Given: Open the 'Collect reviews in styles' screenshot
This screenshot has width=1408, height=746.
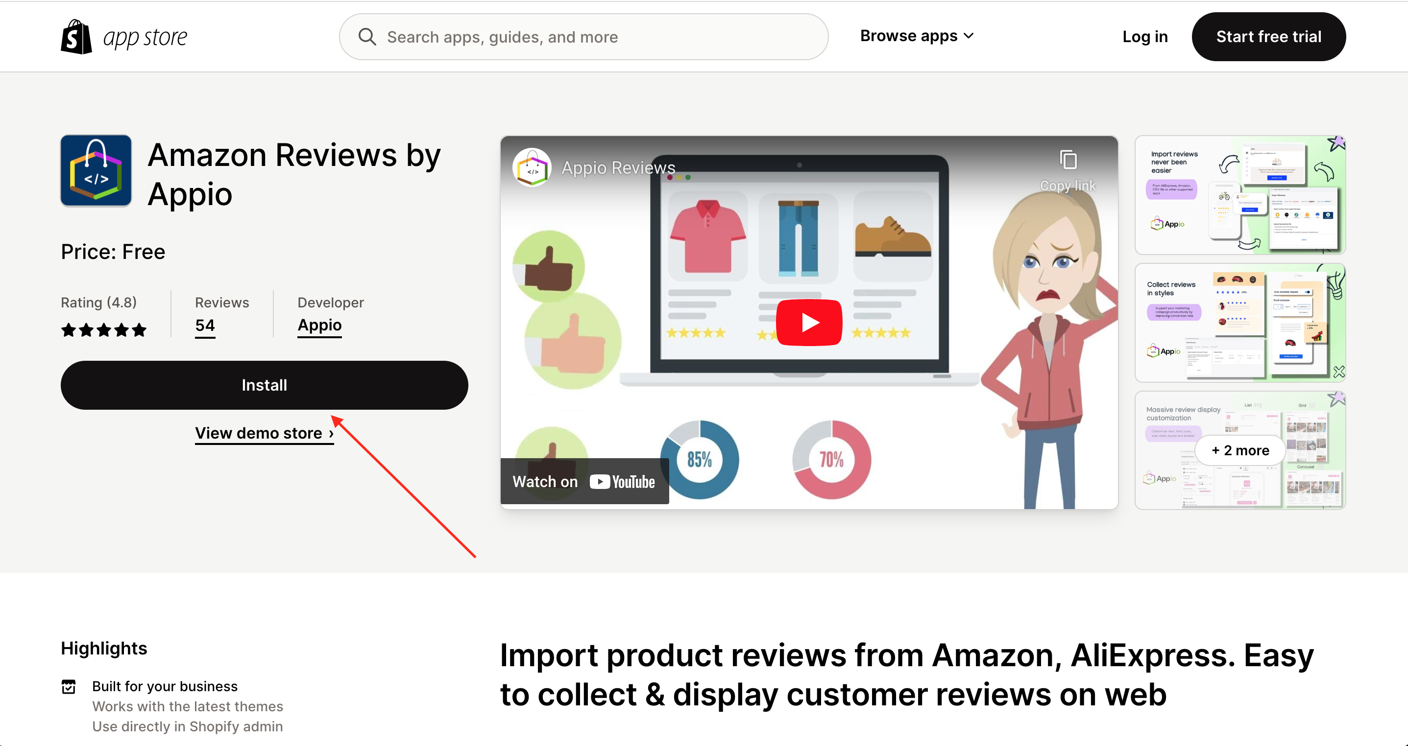Looking at the screenshot, I should (x=1239, y=323).
